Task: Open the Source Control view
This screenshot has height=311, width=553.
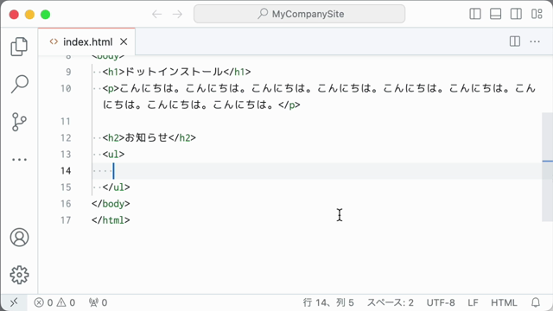Action: [x=19, y=122]
